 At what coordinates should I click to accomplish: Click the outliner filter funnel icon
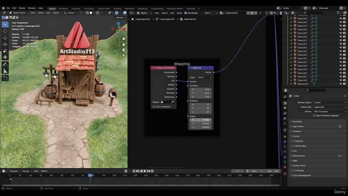[x=338, y=13]
